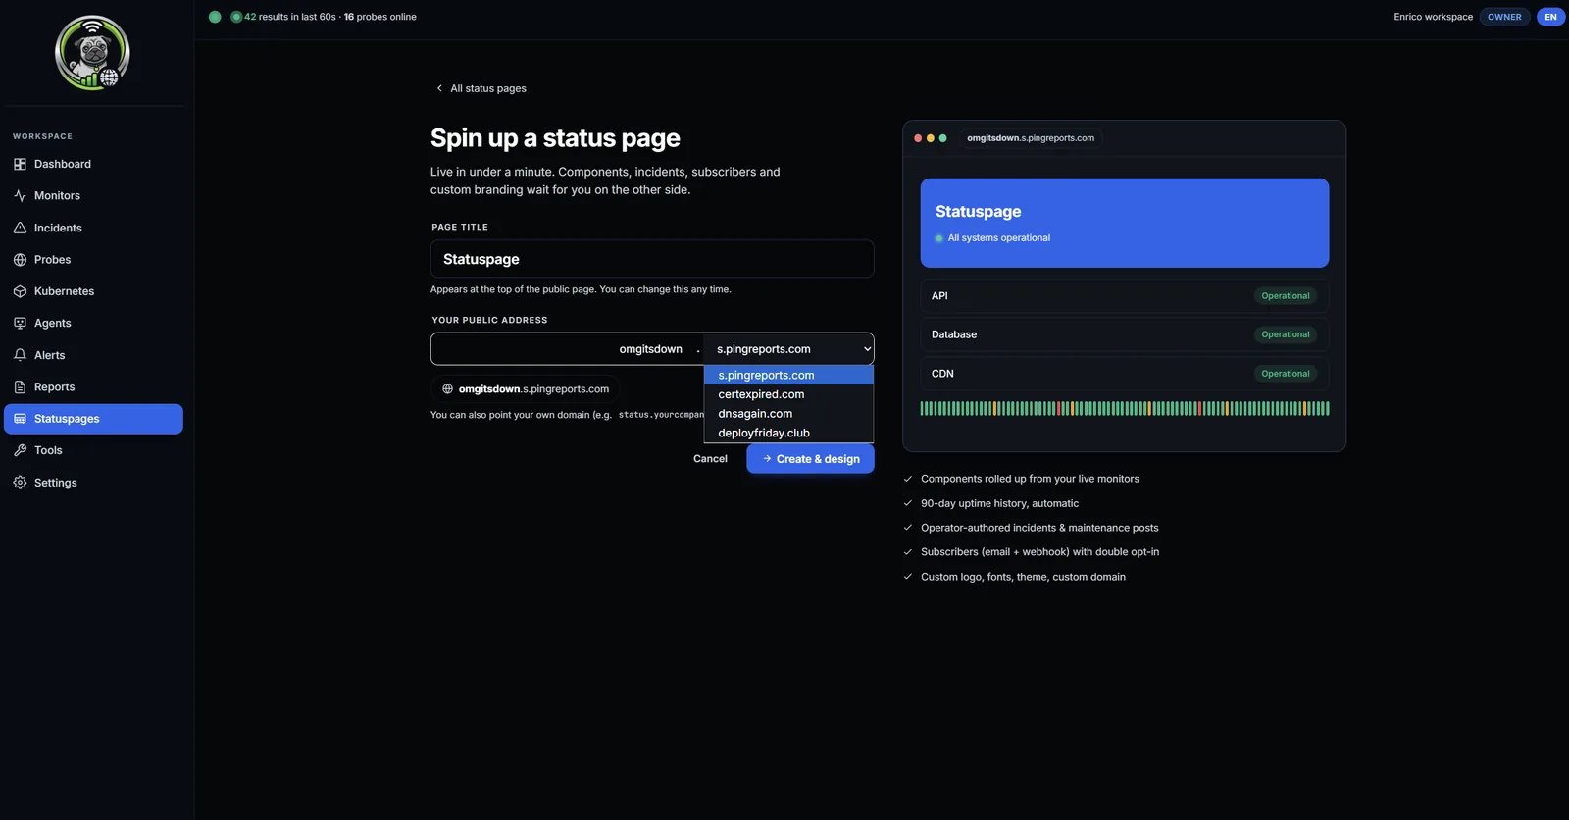Click the uptime history bar in preview
The height and width of the screenshot is (820, 1569).
click(1125, 409)
